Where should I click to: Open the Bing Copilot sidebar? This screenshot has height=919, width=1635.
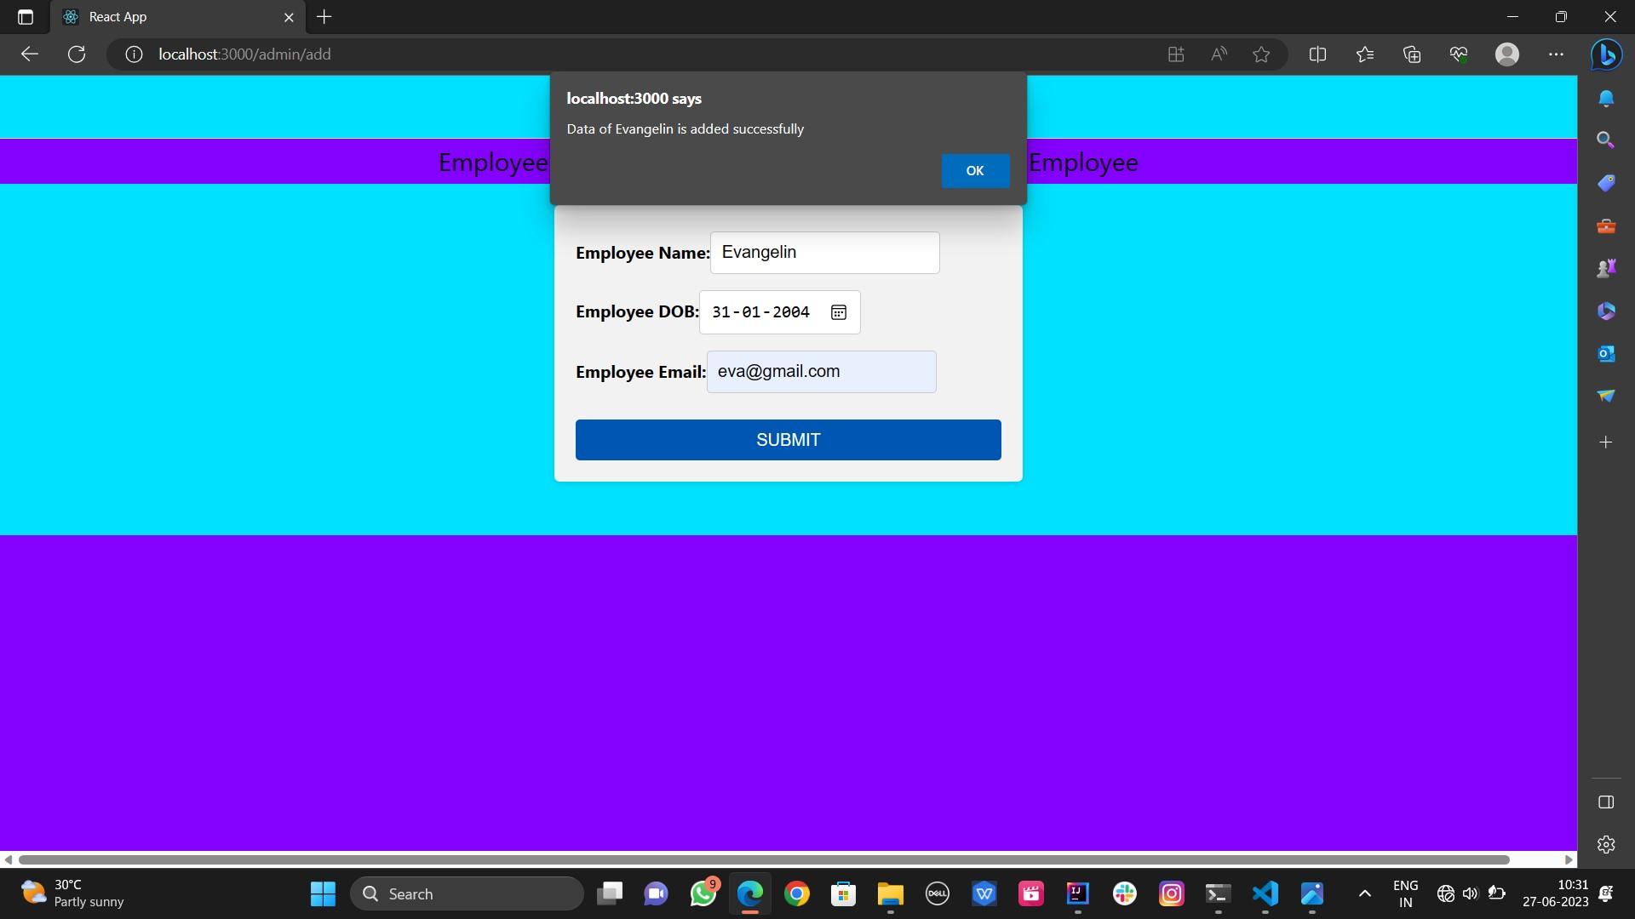pyautogui.click(x=1608, y=54)
